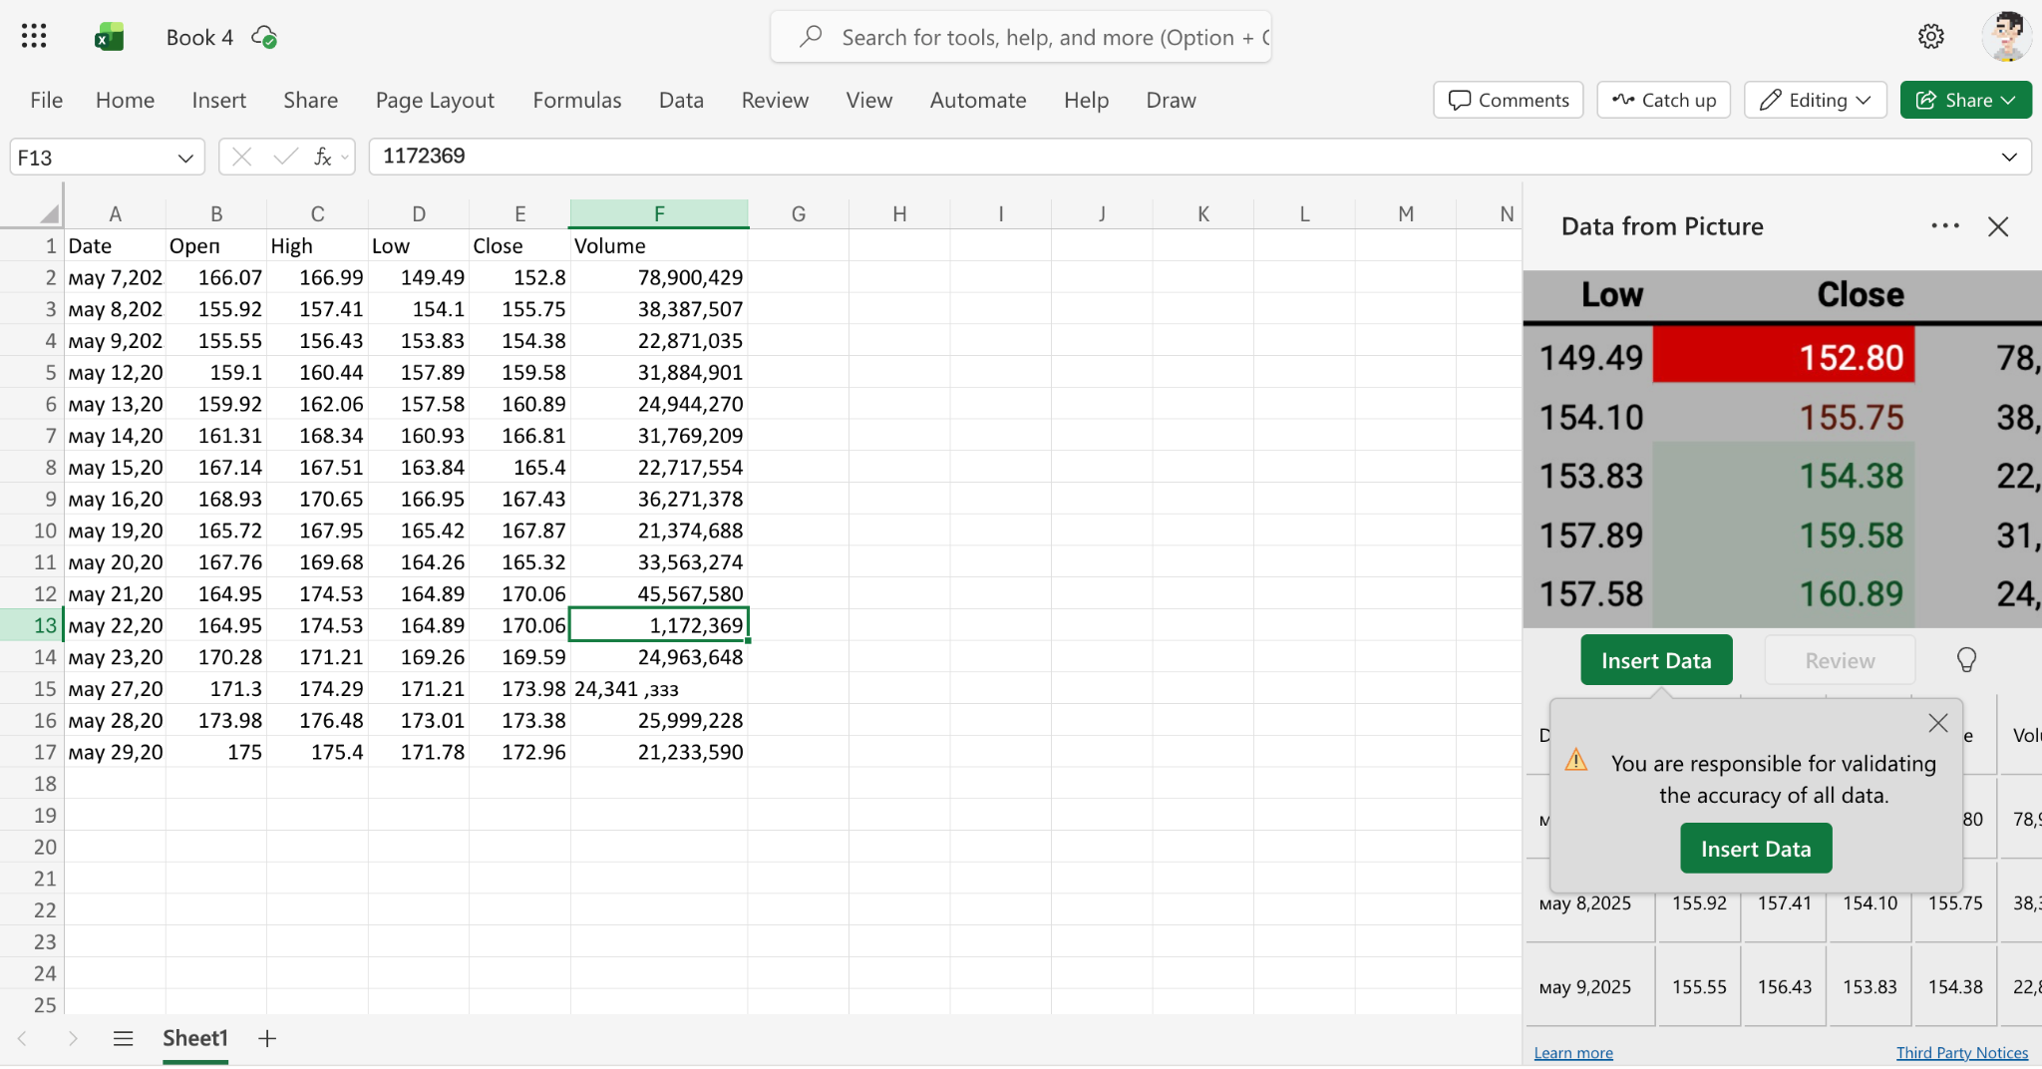Close the Data from Picture pane
This screenshot has height=1069, width=2042.
pyautogui.click(x=1998, y=226)
